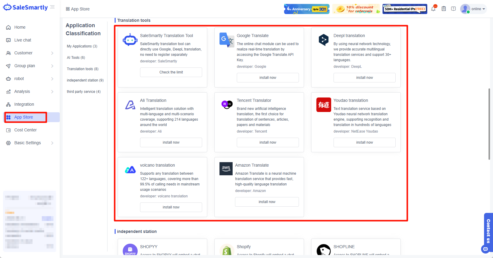Click the Google Translate app icon
This screenshot has width=493, height=258.
(x=227, y=40)
